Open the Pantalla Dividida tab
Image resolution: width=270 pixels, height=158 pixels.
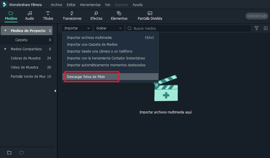pos(150,16)
